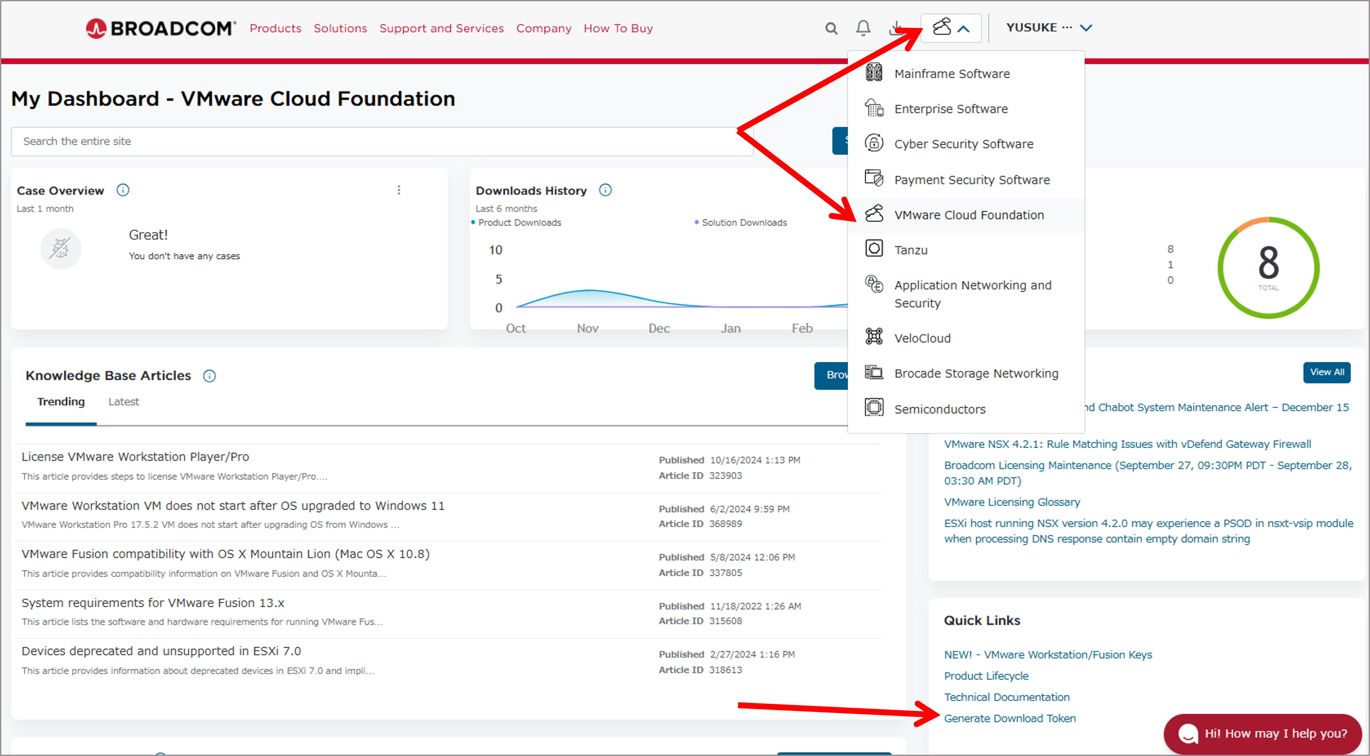Collapse the cloud division selector dropdown
1370x756 pixels.
point(951,28)
